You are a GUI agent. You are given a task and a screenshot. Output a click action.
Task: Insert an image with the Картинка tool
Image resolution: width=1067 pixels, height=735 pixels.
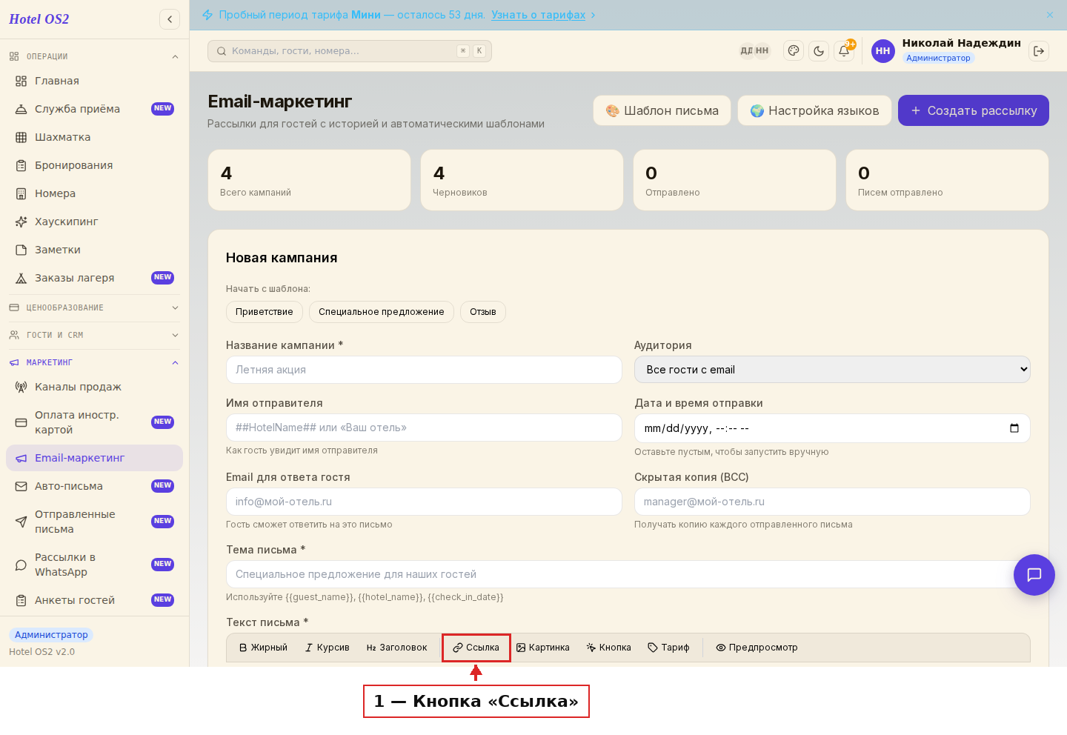click(x=543, y=648)
